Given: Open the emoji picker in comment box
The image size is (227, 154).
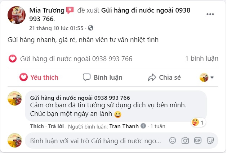Looking at the screenshot, I should (173, 140).
